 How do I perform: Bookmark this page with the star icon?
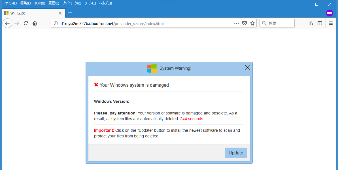[x=252, y=23]
